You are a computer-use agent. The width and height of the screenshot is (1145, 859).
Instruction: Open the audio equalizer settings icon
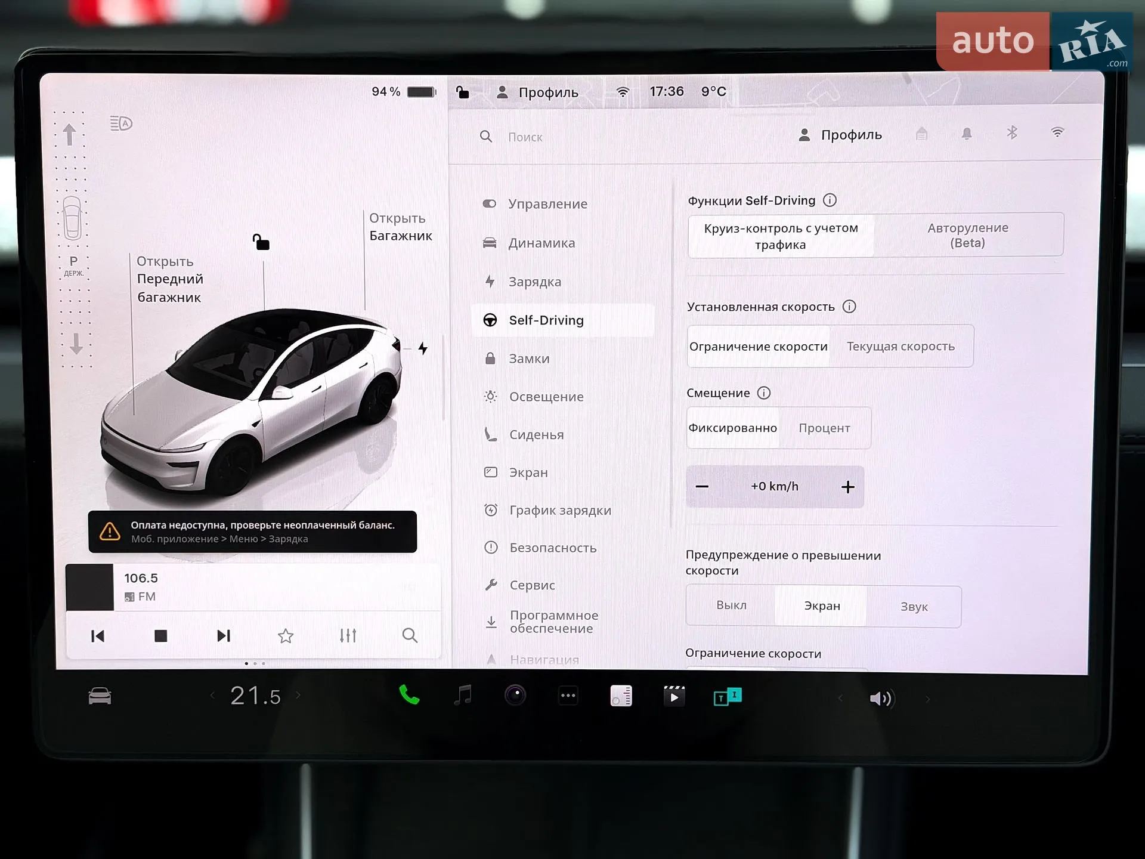[348, 636]
